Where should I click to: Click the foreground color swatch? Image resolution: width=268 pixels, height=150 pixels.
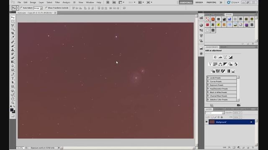(x=12, y=110)
